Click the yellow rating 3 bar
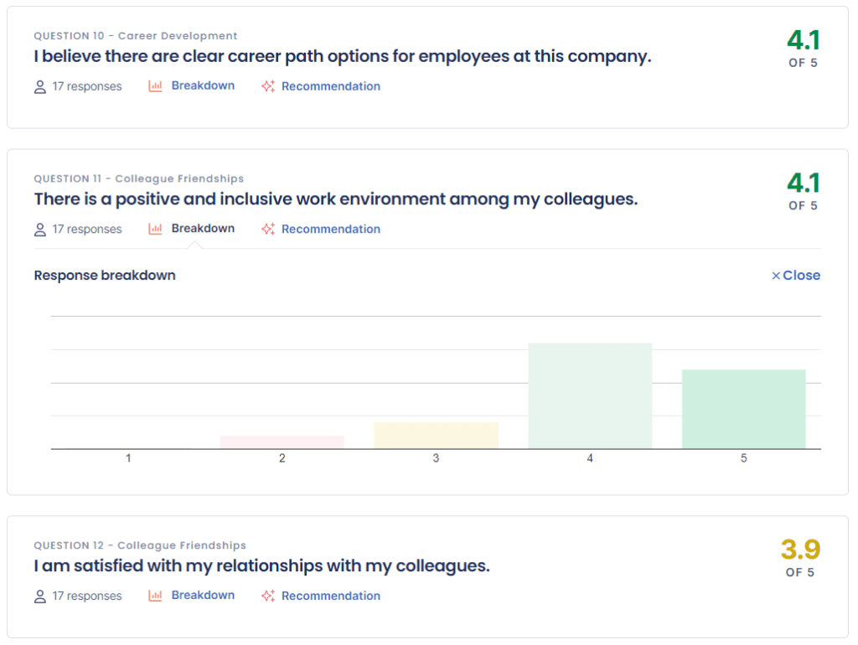858x645 pixels. click(x=436, y=436)
